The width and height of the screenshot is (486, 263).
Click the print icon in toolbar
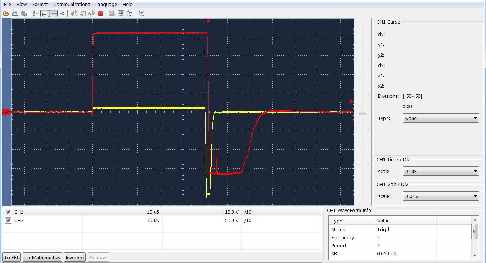click(x=15, y=13)
